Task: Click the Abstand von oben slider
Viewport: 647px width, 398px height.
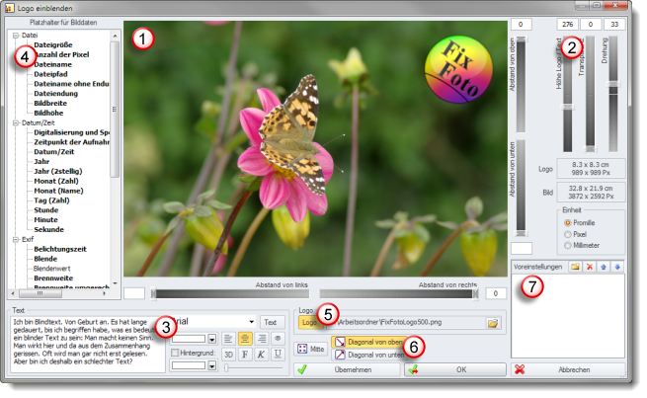Action: point(522,84)
